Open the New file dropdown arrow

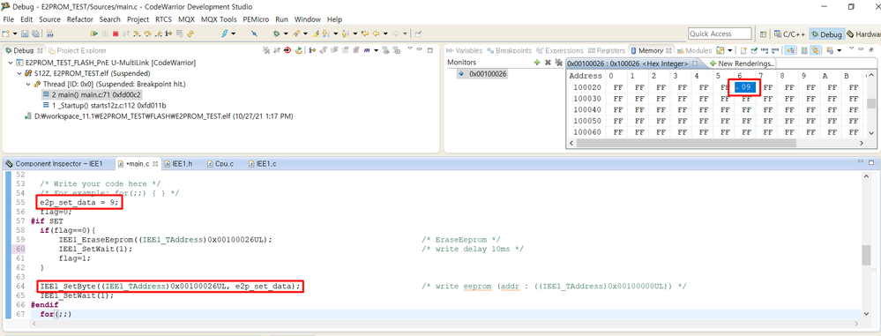click(x=15, y=34)
